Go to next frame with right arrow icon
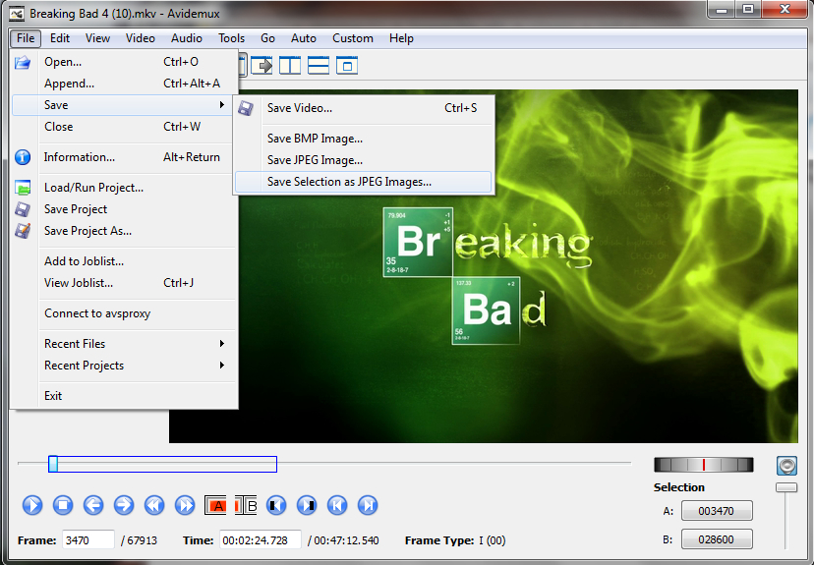814x565 pixels. (124, 505)
